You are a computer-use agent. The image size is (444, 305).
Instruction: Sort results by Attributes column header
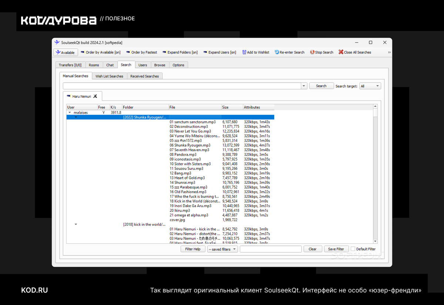click(x=258, y=107)
